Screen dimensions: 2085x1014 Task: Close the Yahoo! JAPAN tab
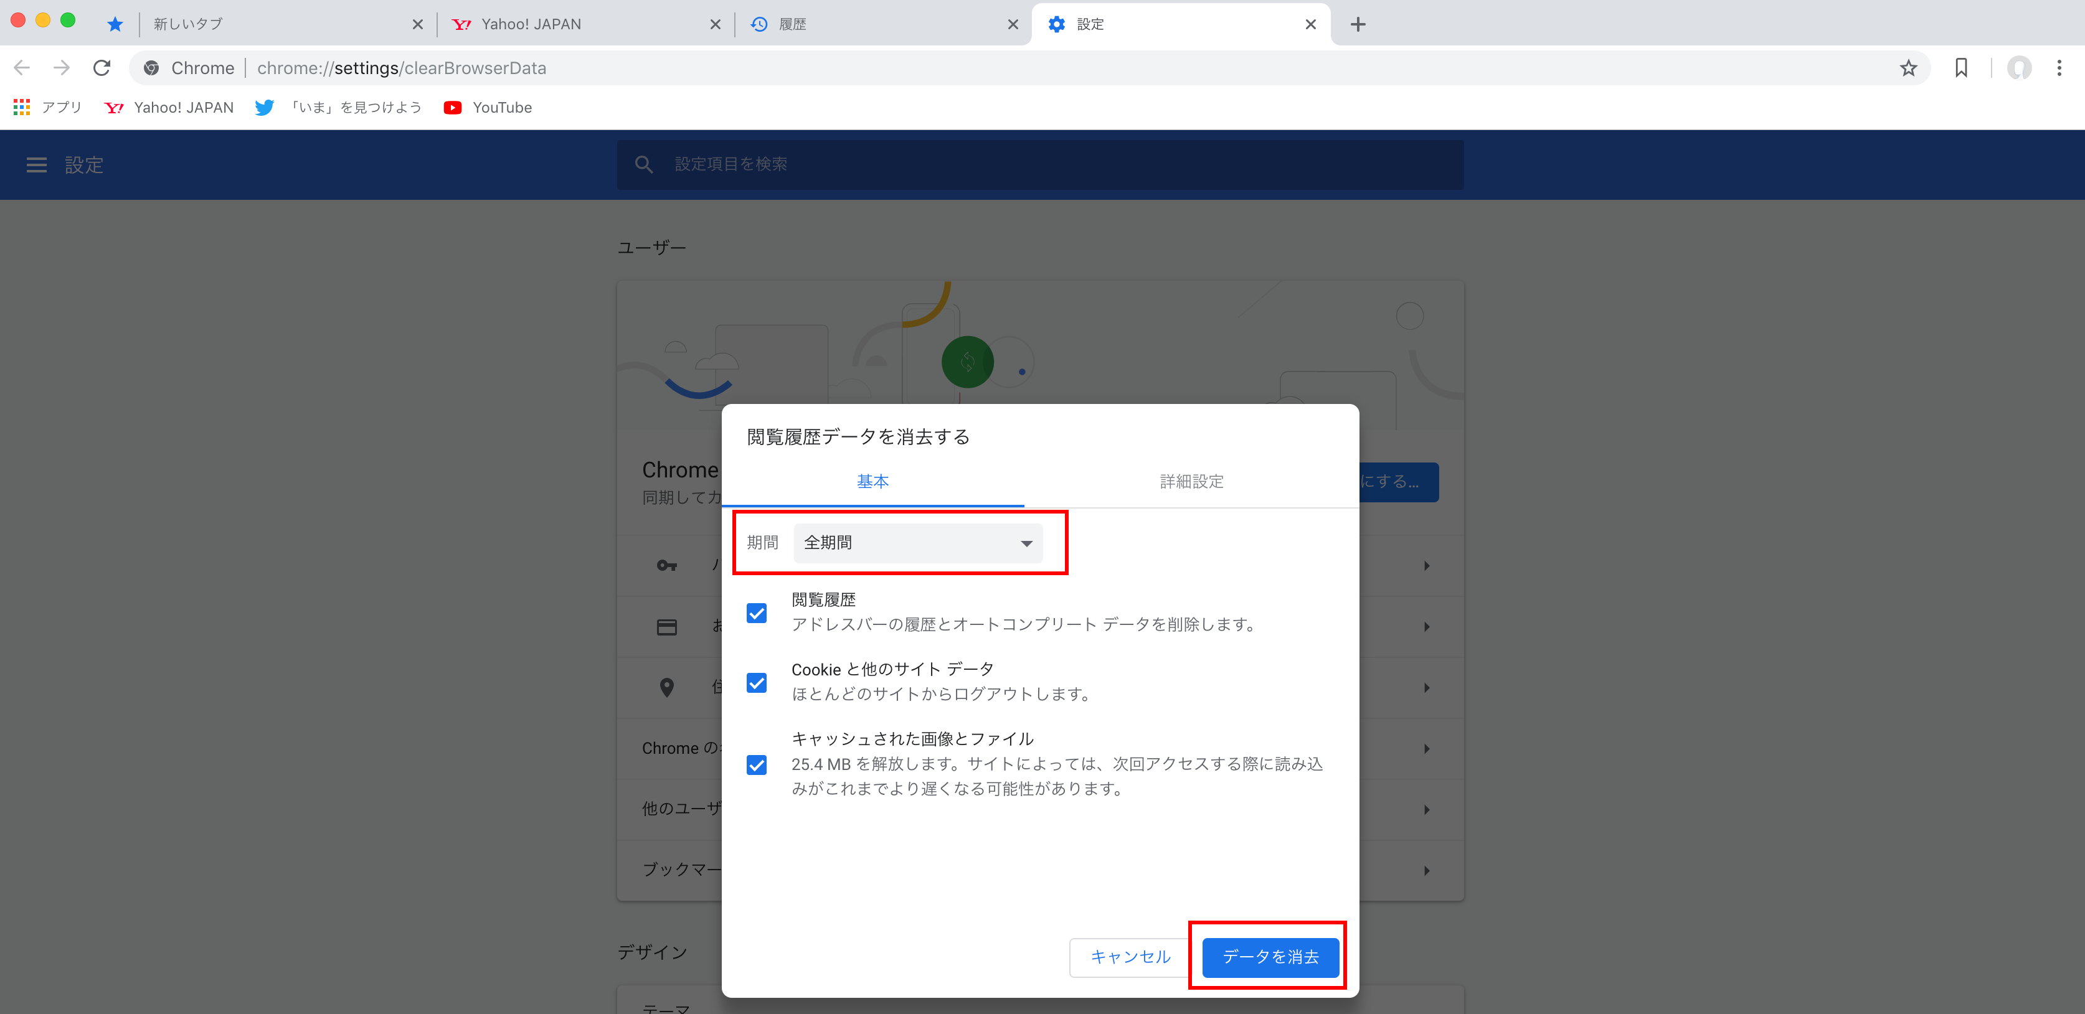coord(716,24)
